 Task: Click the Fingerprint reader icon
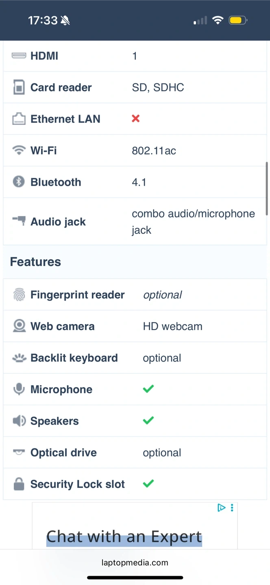[x=19, y=295]
